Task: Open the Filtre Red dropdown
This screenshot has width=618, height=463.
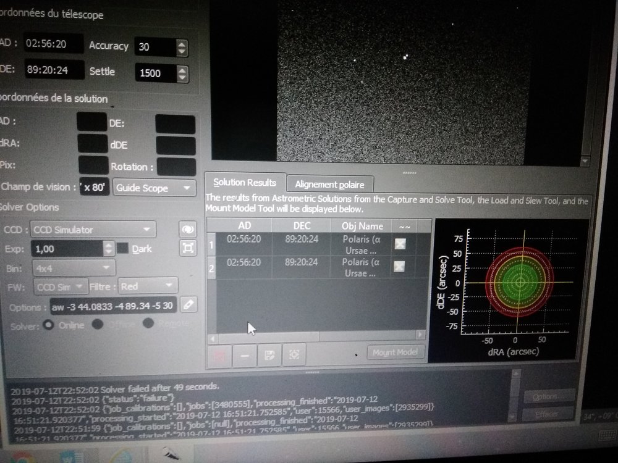Action: click(148, 286)
